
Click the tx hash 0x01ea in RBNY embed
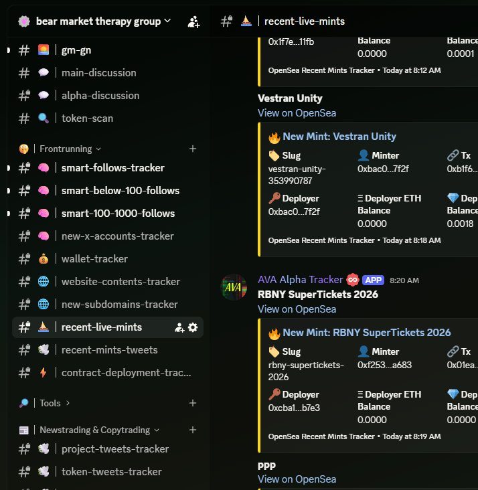pyautogui.click(x=462, y=365)
